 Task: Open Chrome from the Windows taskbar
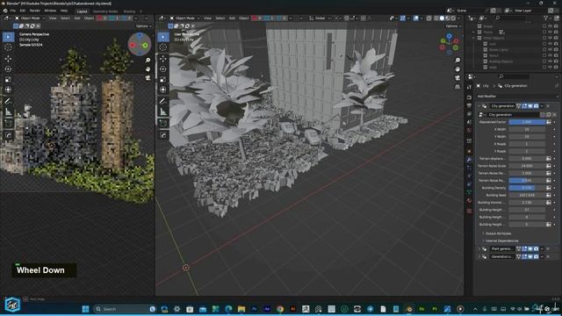tap(280, 309)
